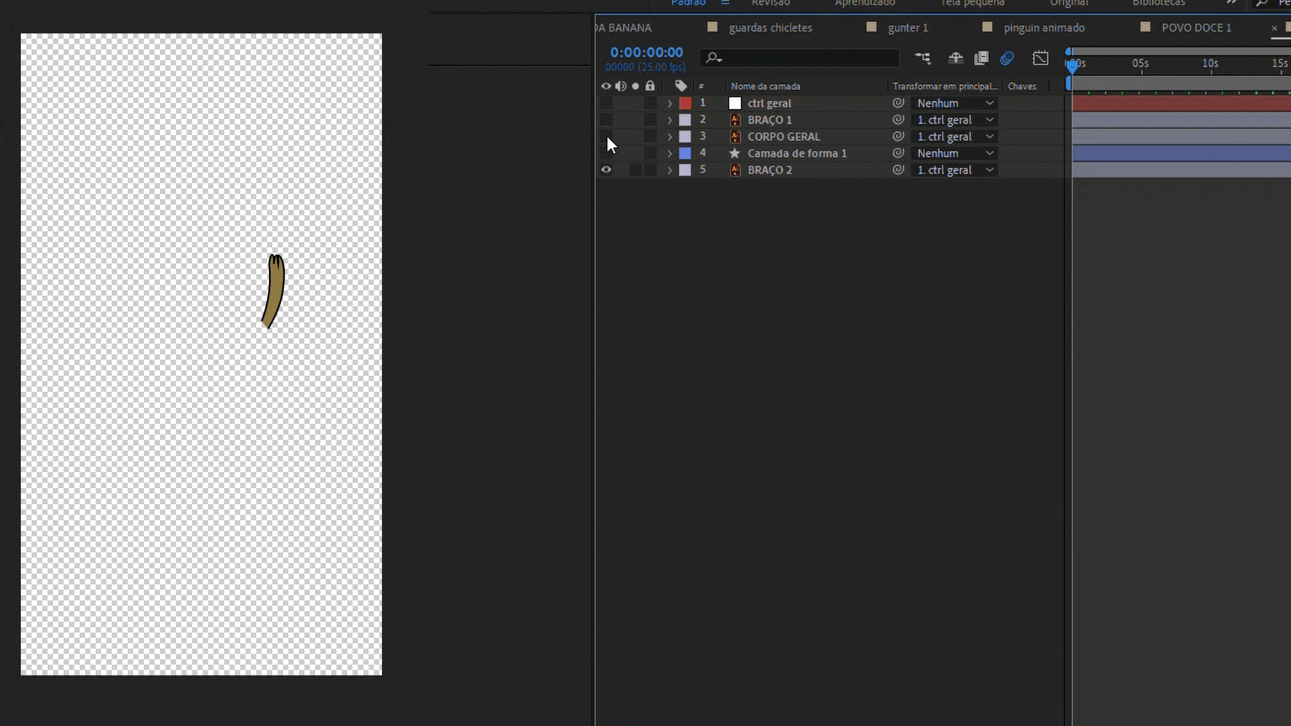The width and height of the screenshot is (1291, 726).
Task: Click the current timecode 0:00:00:00
Action: [x=646, y=52]
